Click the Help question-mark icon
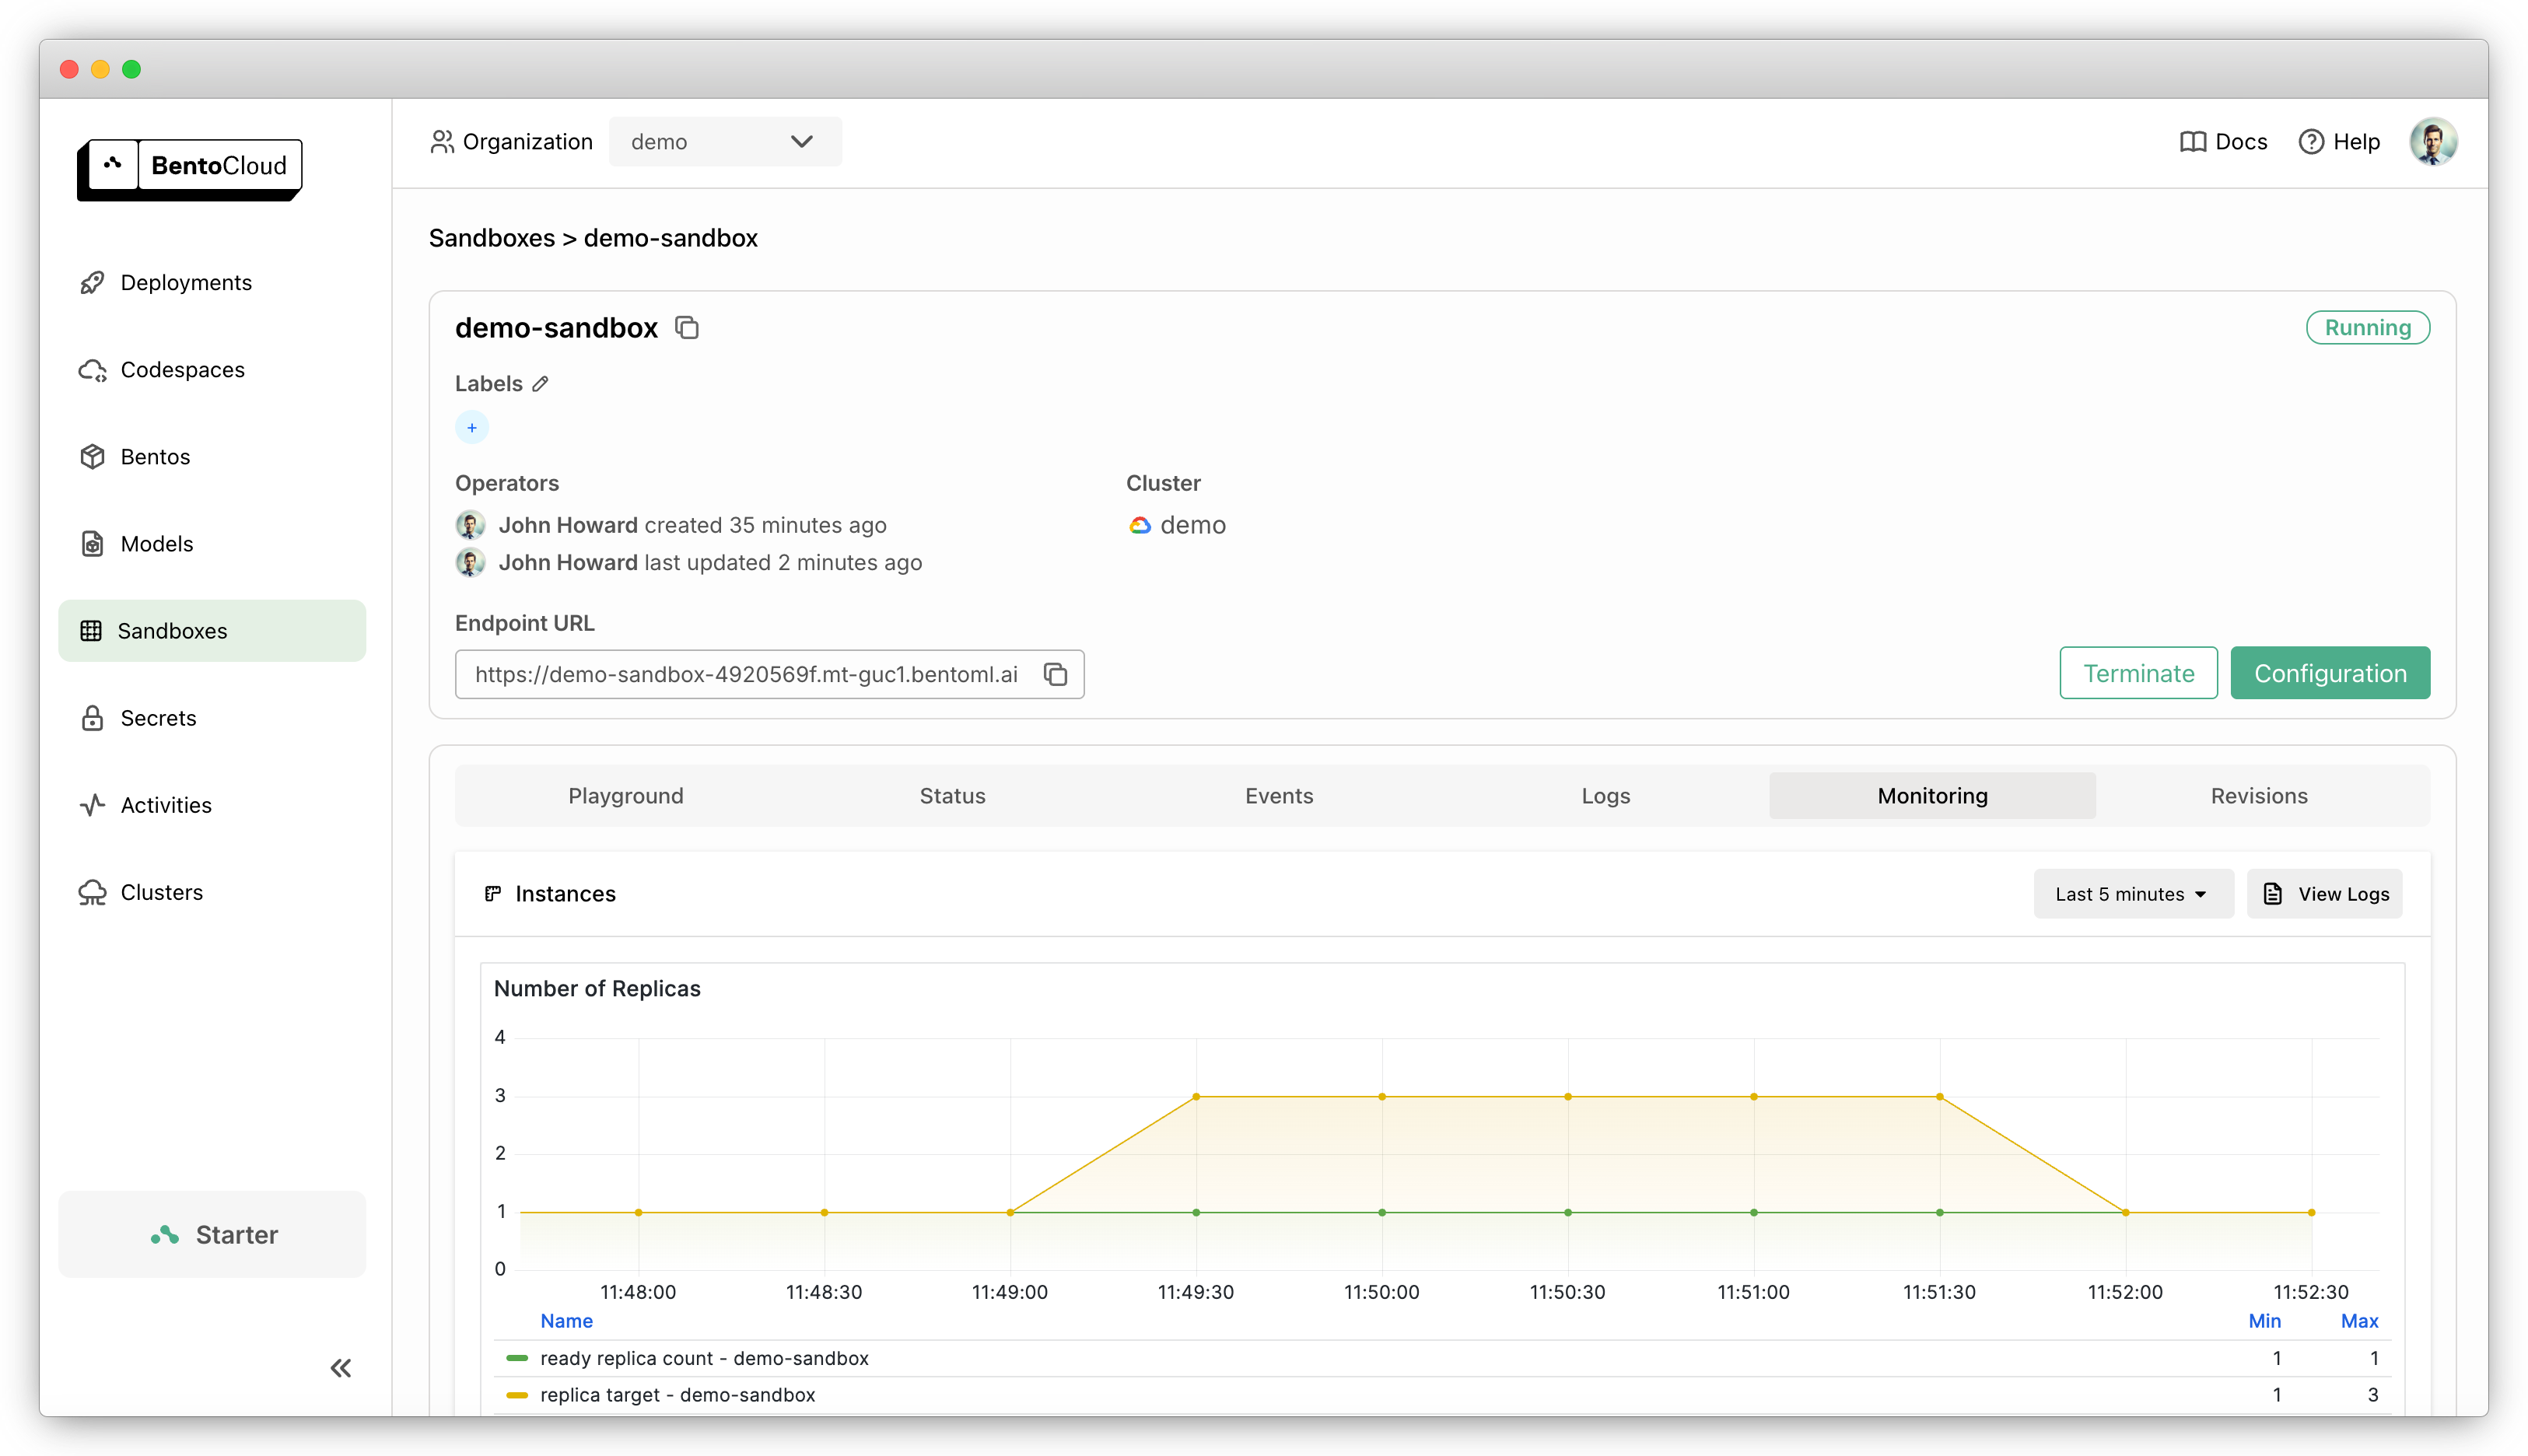The image size is (2528, 1456). [2311, 142]
